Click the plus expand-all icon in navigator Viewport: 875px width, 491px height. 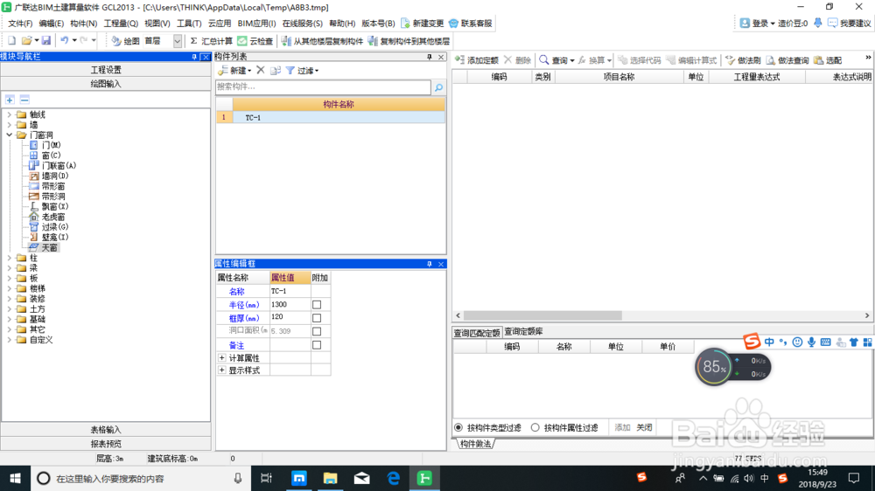pyautogui.click(x=10, y=100)
